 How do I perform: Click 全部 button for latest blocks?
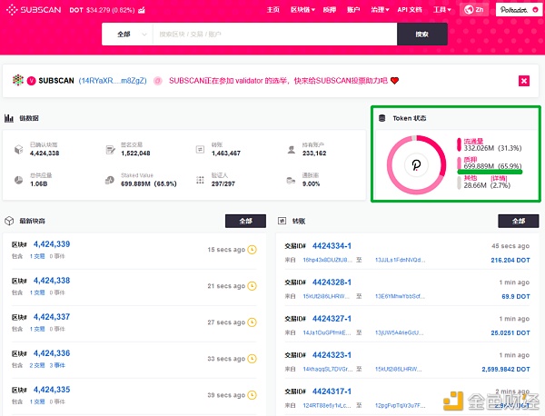coord(245,221)
